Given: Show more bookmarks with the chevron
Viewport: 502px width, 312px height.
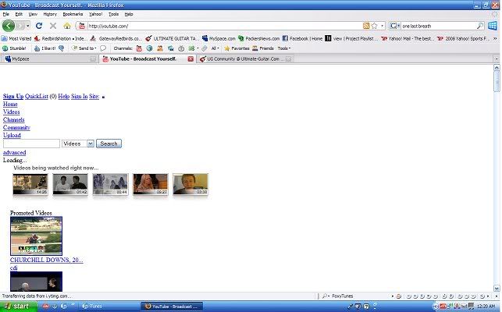Looking at the screenshot, I should coord(495,38).
